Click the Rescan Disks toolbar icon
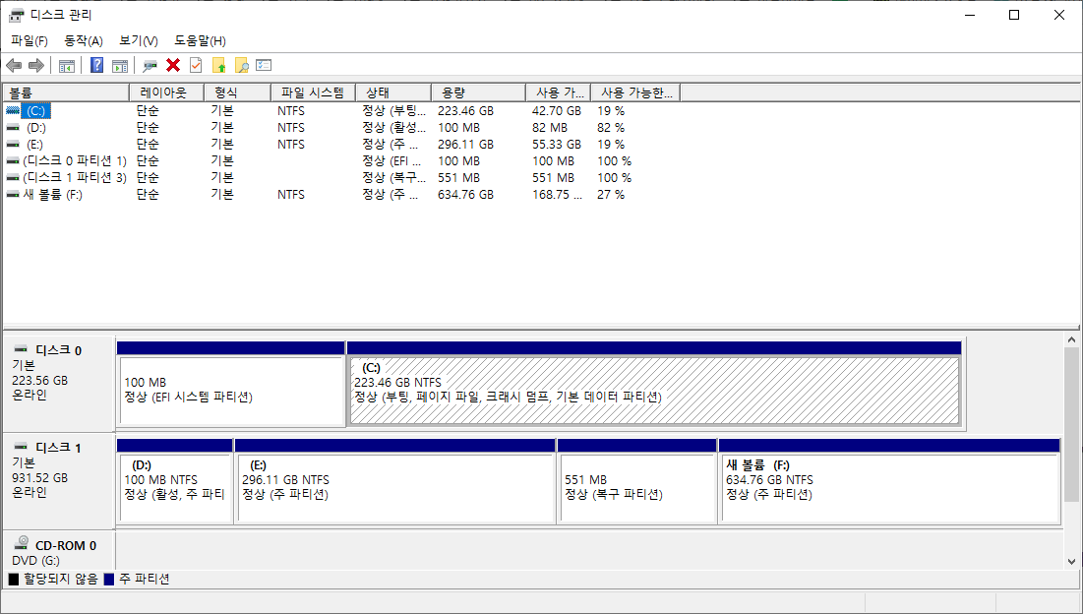Viewport: 1083px width, 614px height. pos(150,65)
